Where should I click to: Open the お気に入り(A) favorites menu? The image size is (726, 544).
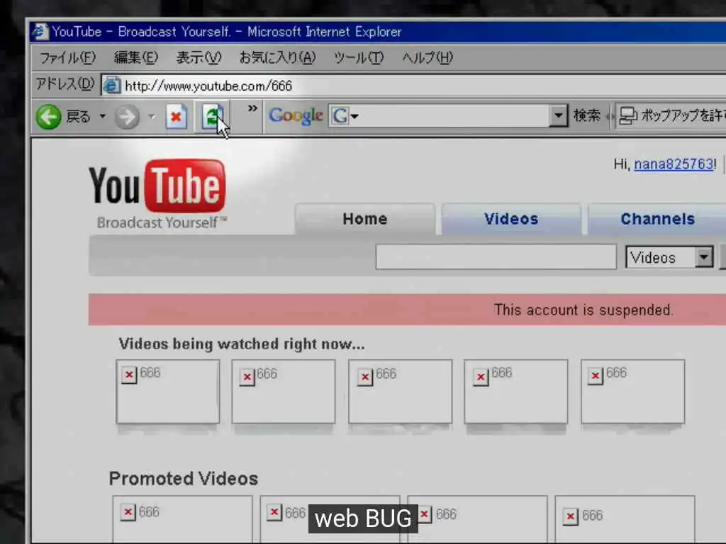click(x=277, y=58)
